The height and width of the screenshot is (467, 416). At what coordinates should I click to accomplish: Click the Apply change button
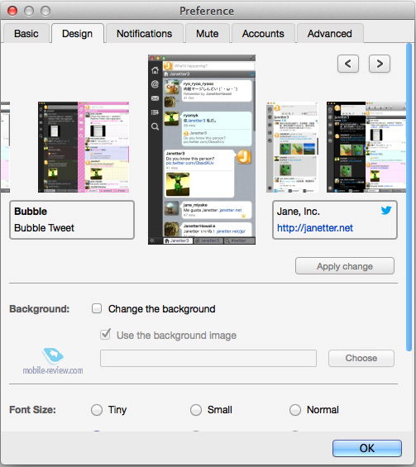345,266
